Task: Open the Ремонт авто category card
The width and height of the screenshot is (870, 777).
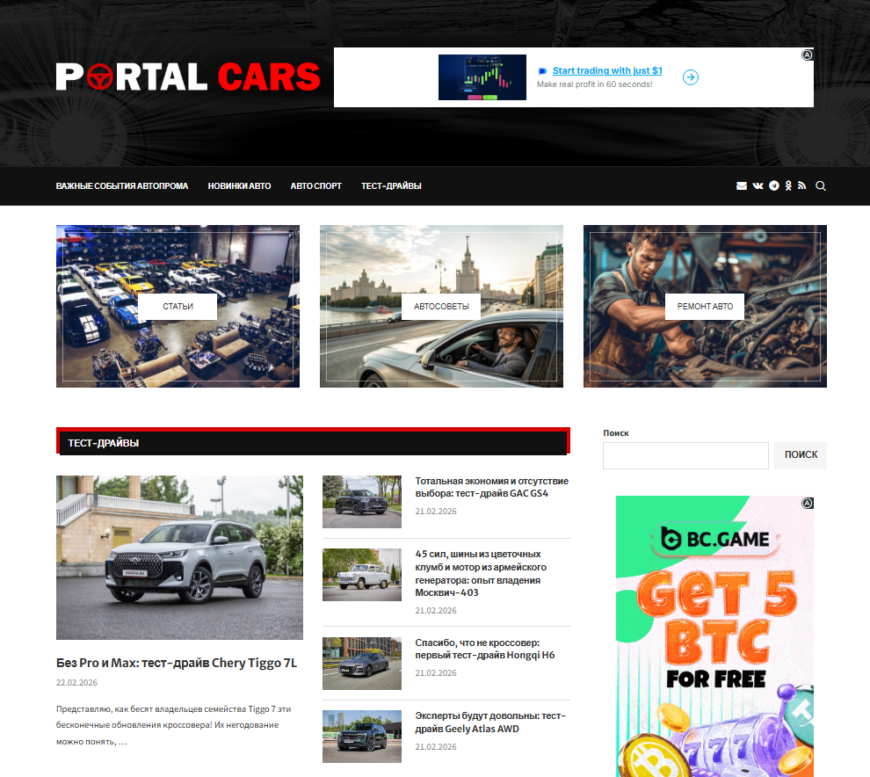Action: tap(705, 307)
